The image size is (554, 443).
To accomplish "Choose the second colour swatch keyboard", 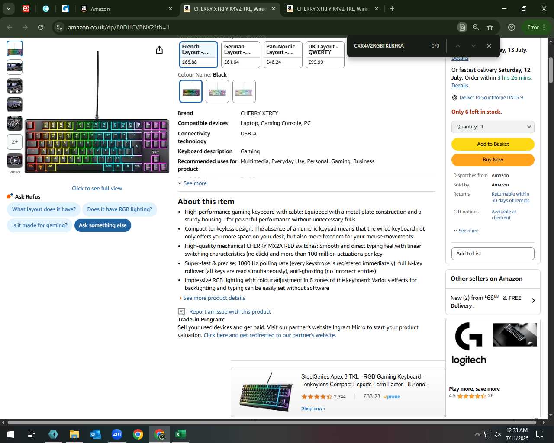I will 217,91.
